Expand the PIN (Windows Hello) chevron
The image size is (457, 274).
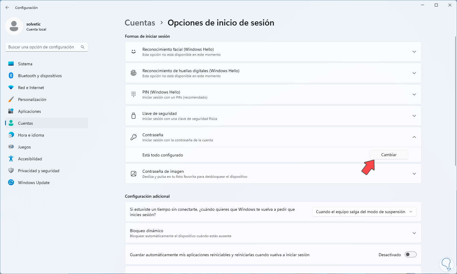414,94
